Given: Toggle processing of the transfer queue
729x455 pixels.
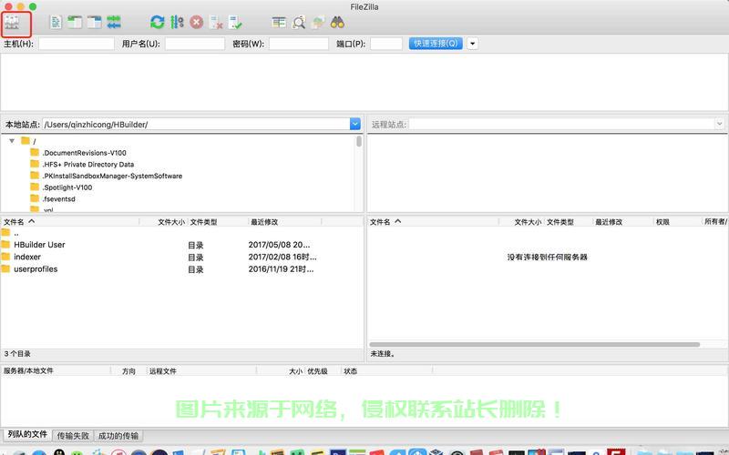Looking at the screenshot, I should (x=177, y=22).
